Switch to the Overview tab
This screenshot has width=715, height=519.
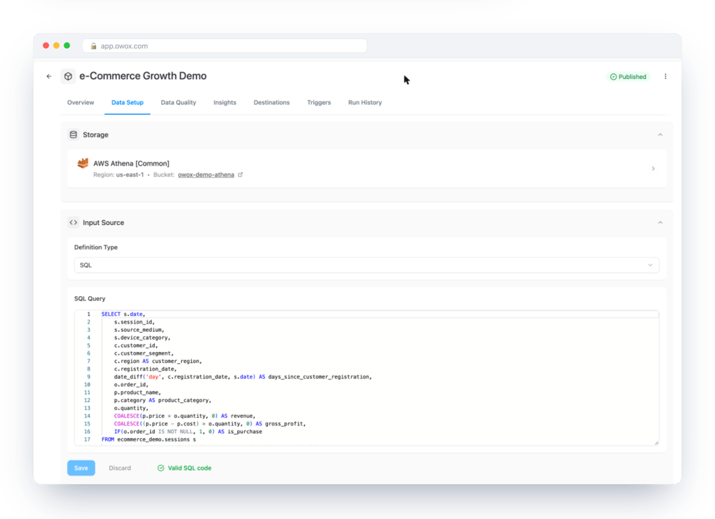pyautogui.click(x=80, y=103)
